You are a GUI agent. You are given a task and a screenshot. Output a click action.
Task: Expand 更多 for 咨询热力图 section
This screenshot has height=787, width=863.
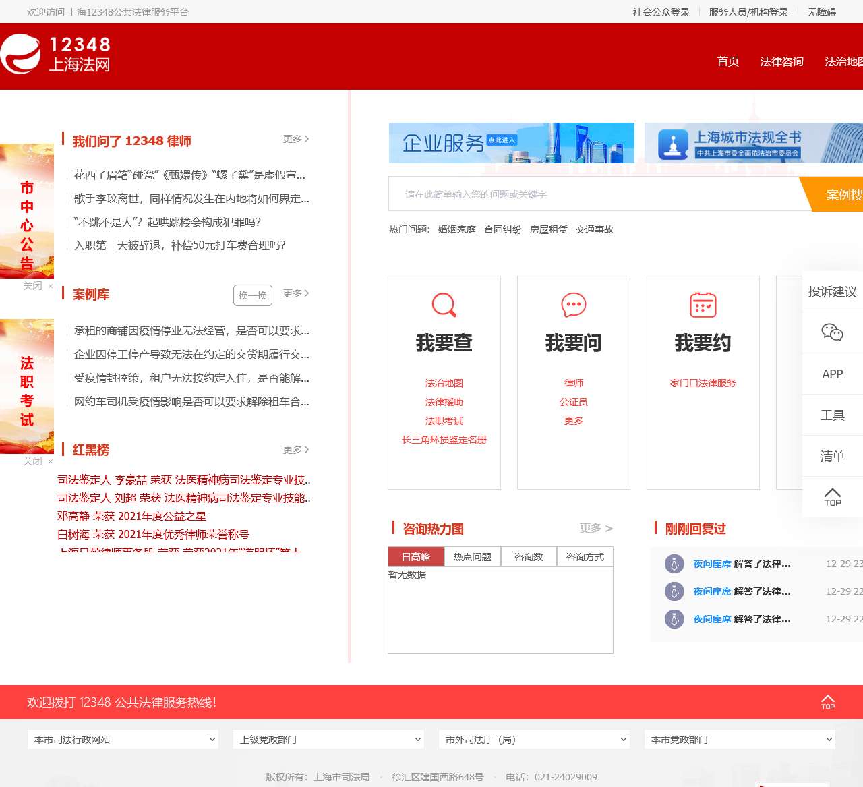[597, 528]
